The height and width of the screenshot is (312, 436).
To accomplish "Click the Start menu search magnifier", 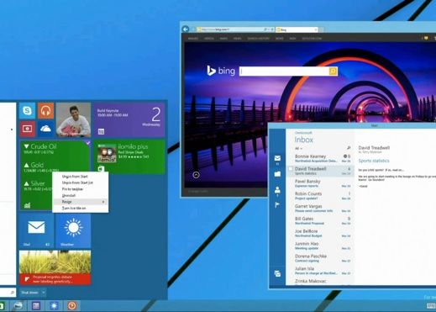I will (13, 293).
